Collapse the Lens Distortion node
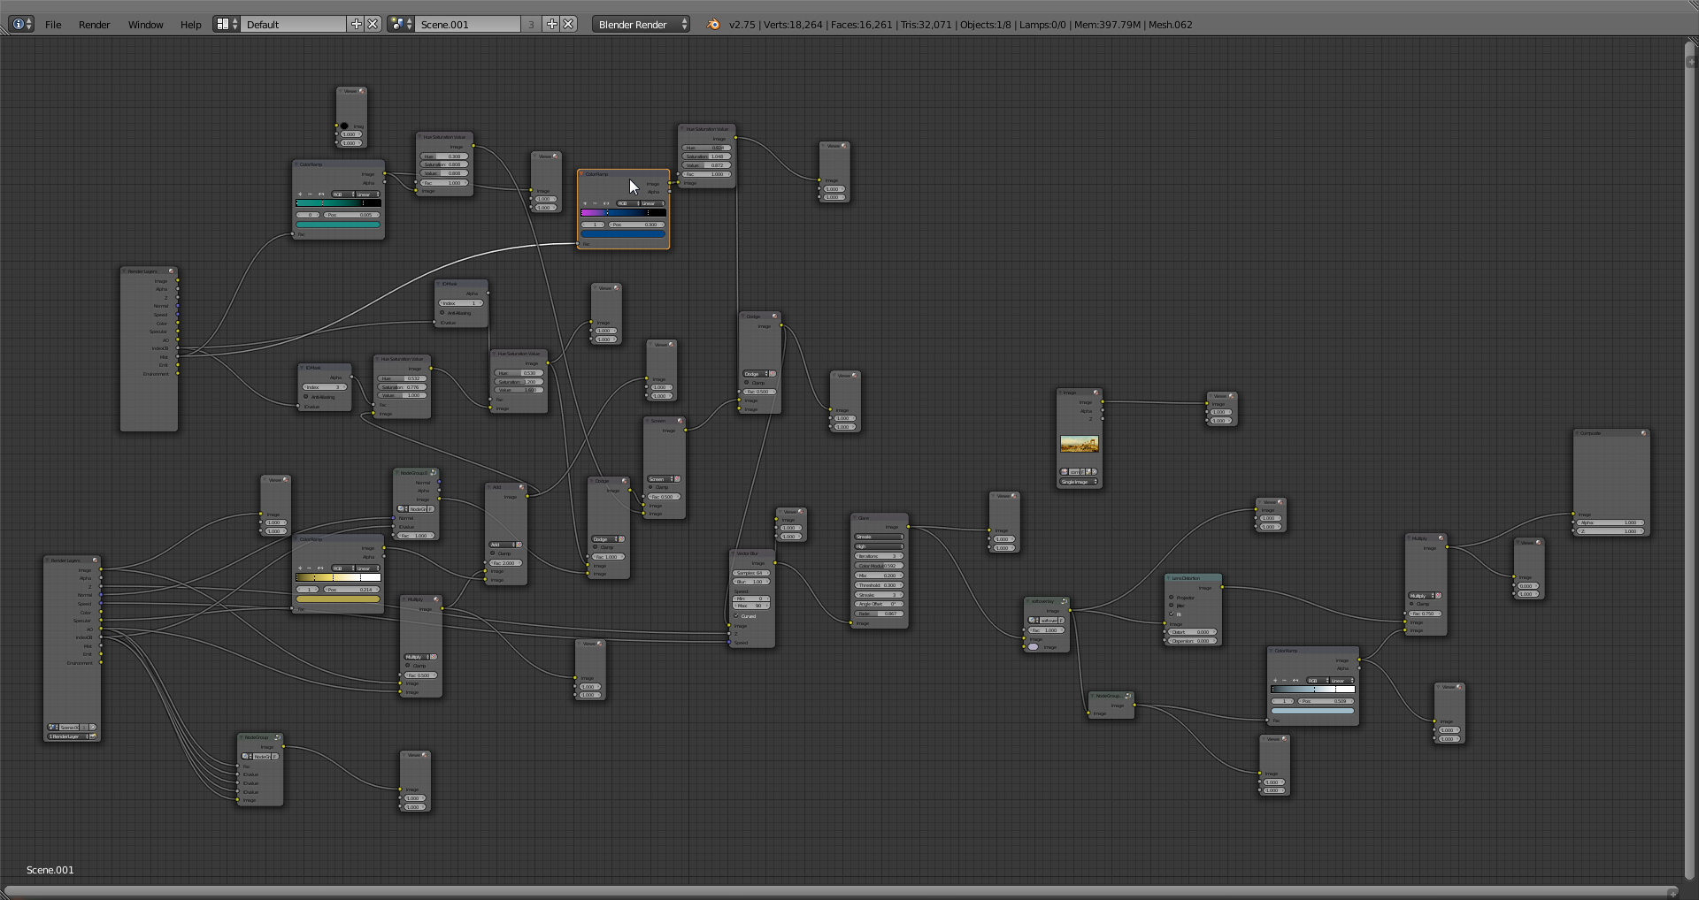The width and height of the screenshot is (1699, 900). point(1169,578)
